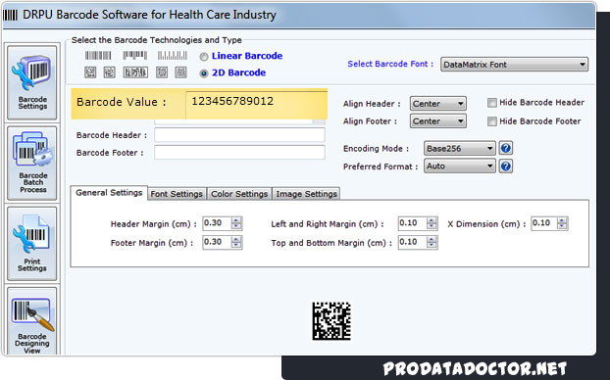Open Barcode Batch Process panel

pos(32,164)
